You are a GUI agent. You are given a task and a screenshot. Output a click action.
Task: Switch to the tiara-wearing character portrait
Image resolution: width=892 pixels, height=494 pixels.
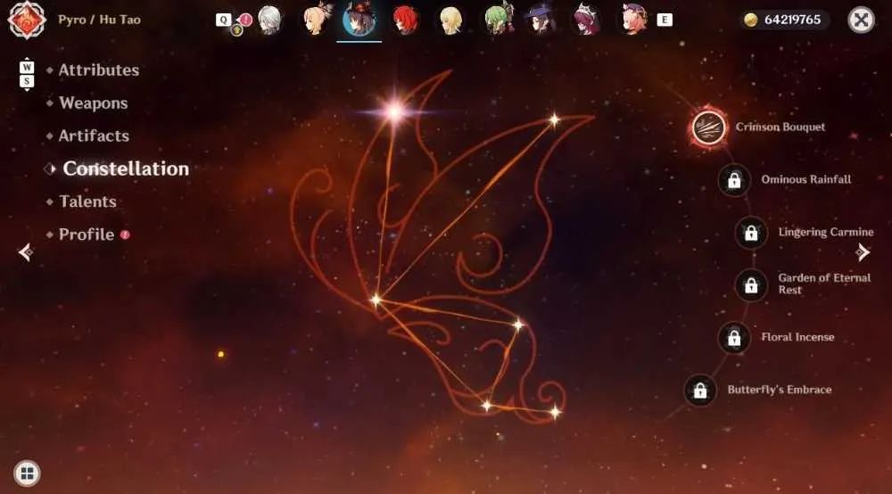[587, 19]
